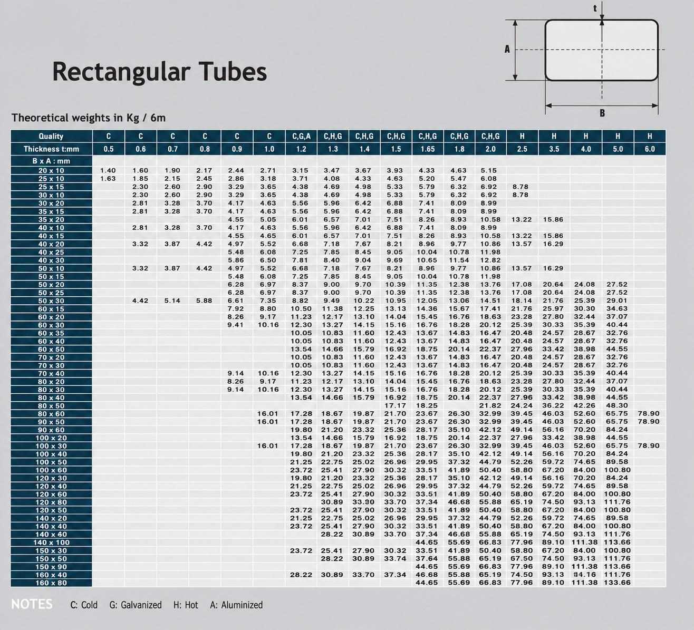Click the 't' thickness label on the diagram
The height and width of the screenshot is (630, 694).
595,8
